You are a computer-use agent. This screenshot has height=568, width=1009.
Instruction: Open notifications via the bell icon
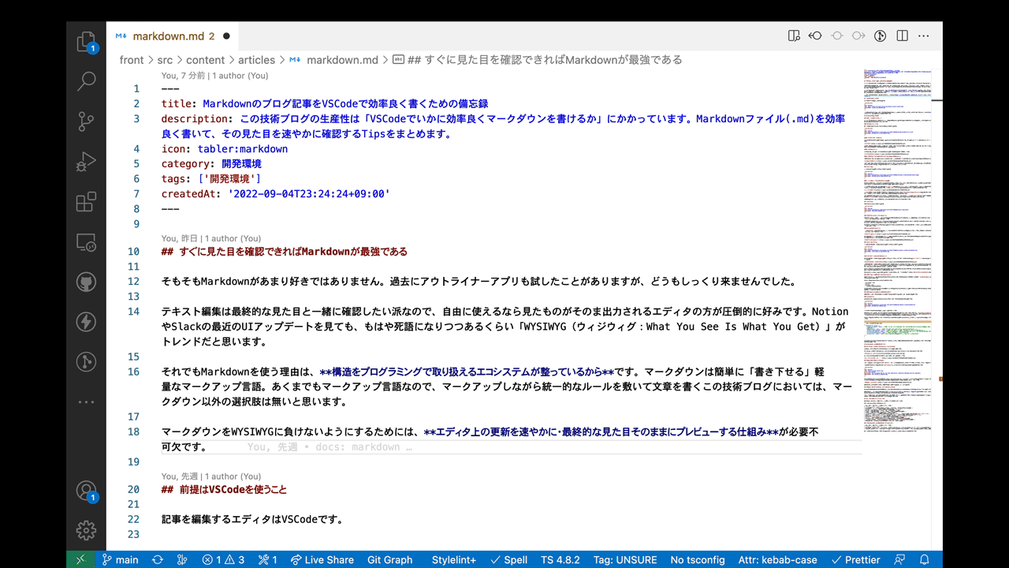pos(923,559)
